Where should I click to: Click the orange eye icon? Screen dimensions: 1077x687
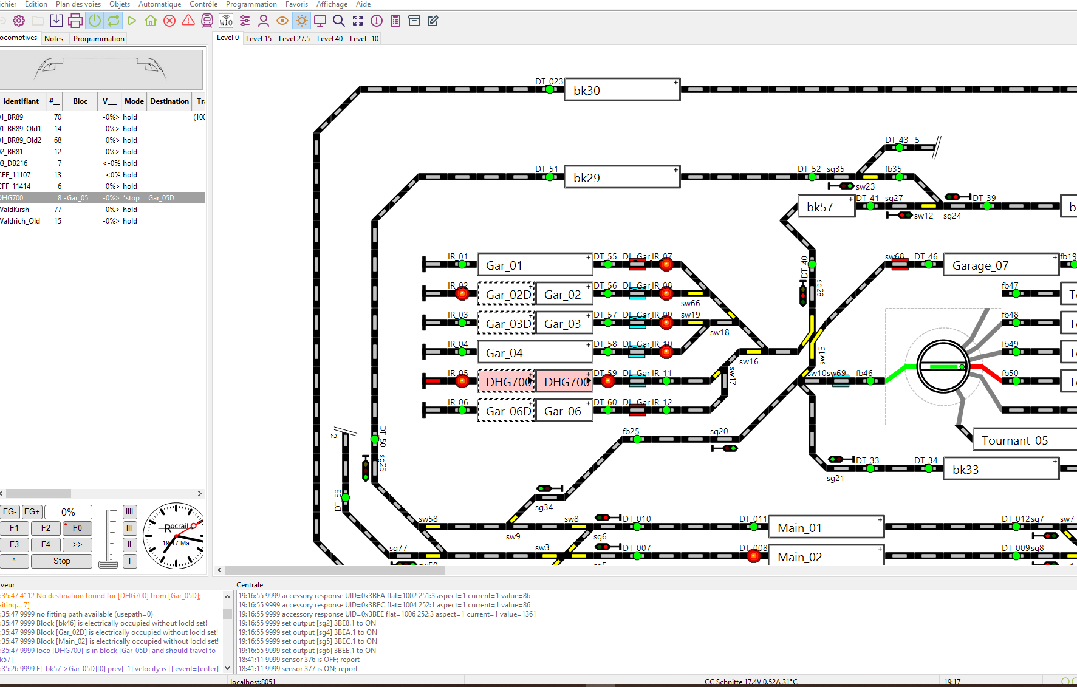282,21
